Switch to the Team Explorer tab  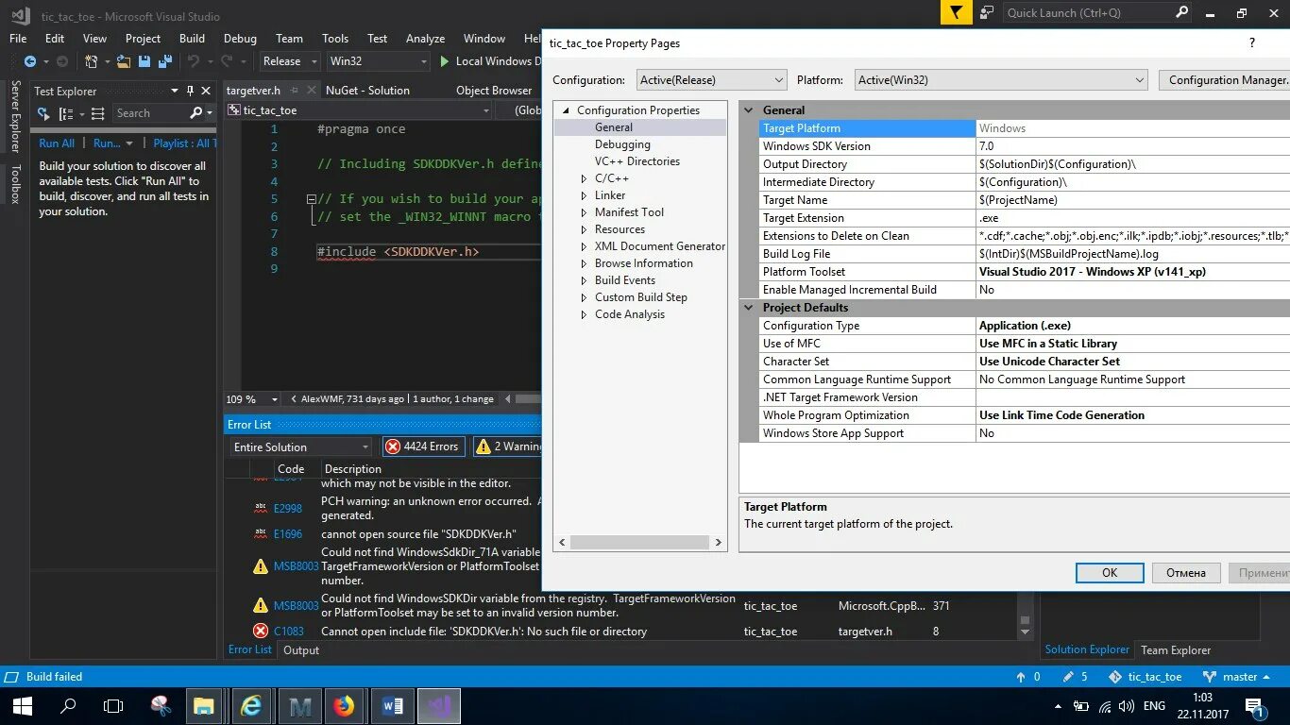1176,649
